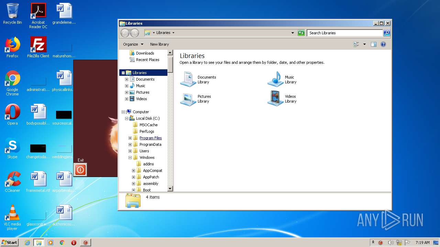Select Recent Places in navigation pane

click(144, 60)
